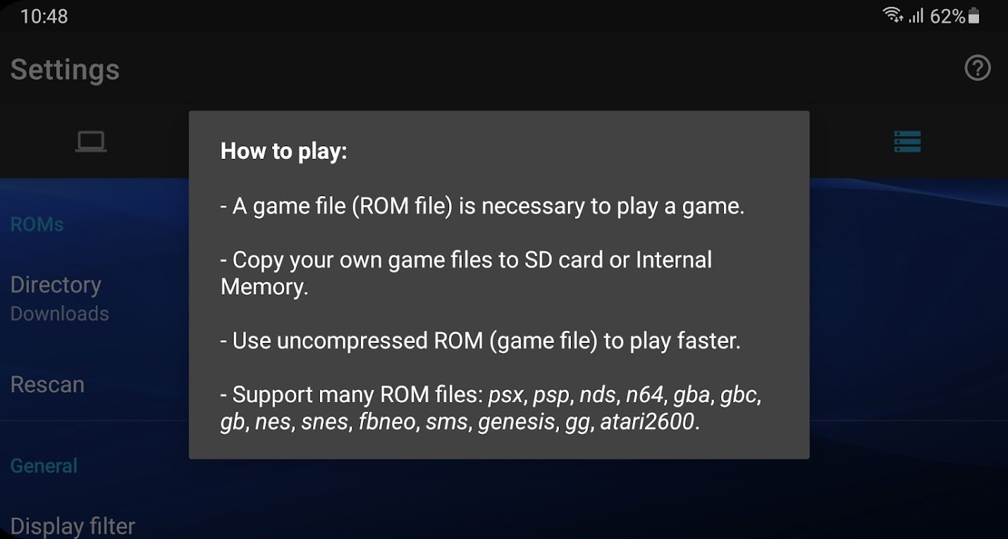Tap the 10:48 clock
Viewport: 1008px width, 539px height.
[44, 16]
